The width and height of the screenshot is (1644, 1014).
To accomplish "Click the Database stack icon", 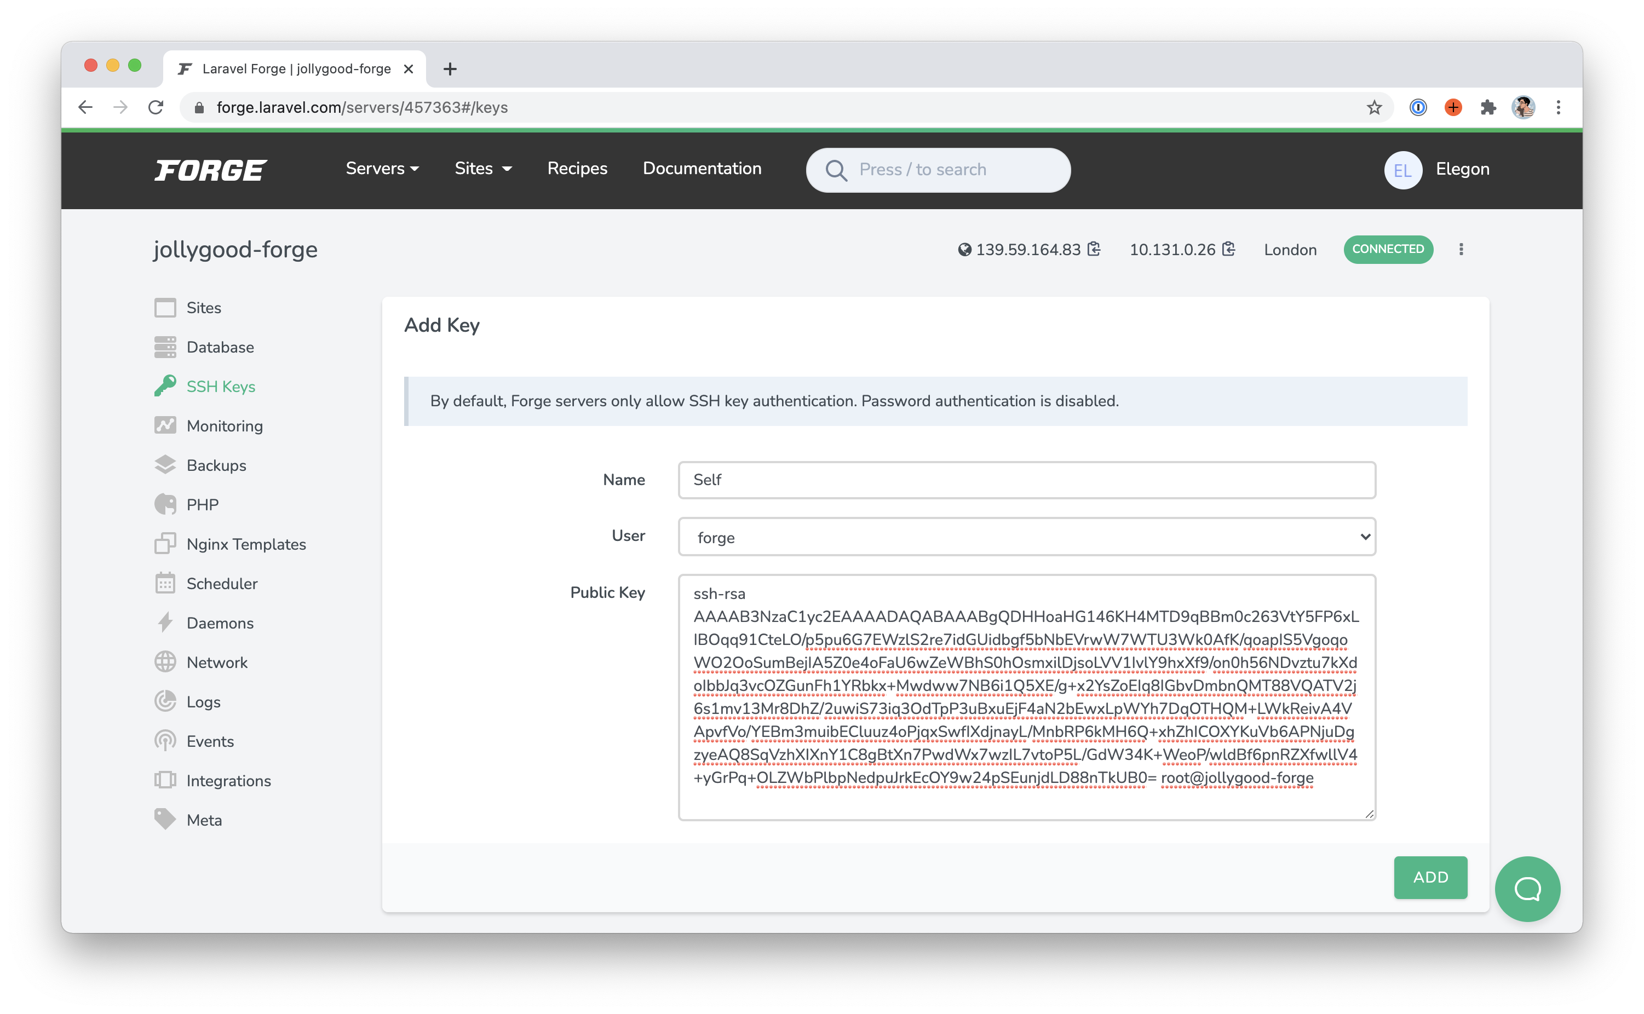I will [165, 347].
